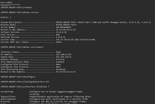
Task: Click the masked Password line
Action: click(x=10, y=5)
